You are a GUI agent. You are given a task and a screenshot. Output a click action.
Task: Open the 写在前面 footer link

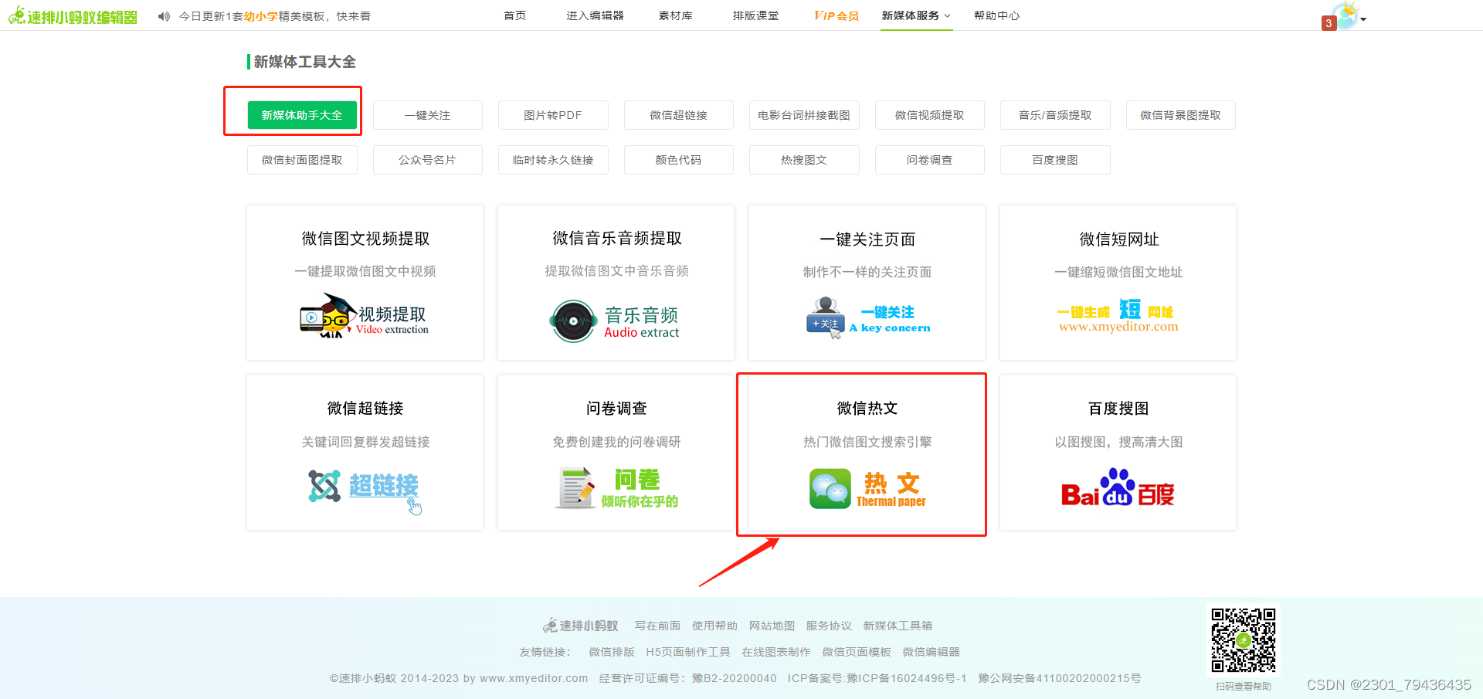point(657,626)
